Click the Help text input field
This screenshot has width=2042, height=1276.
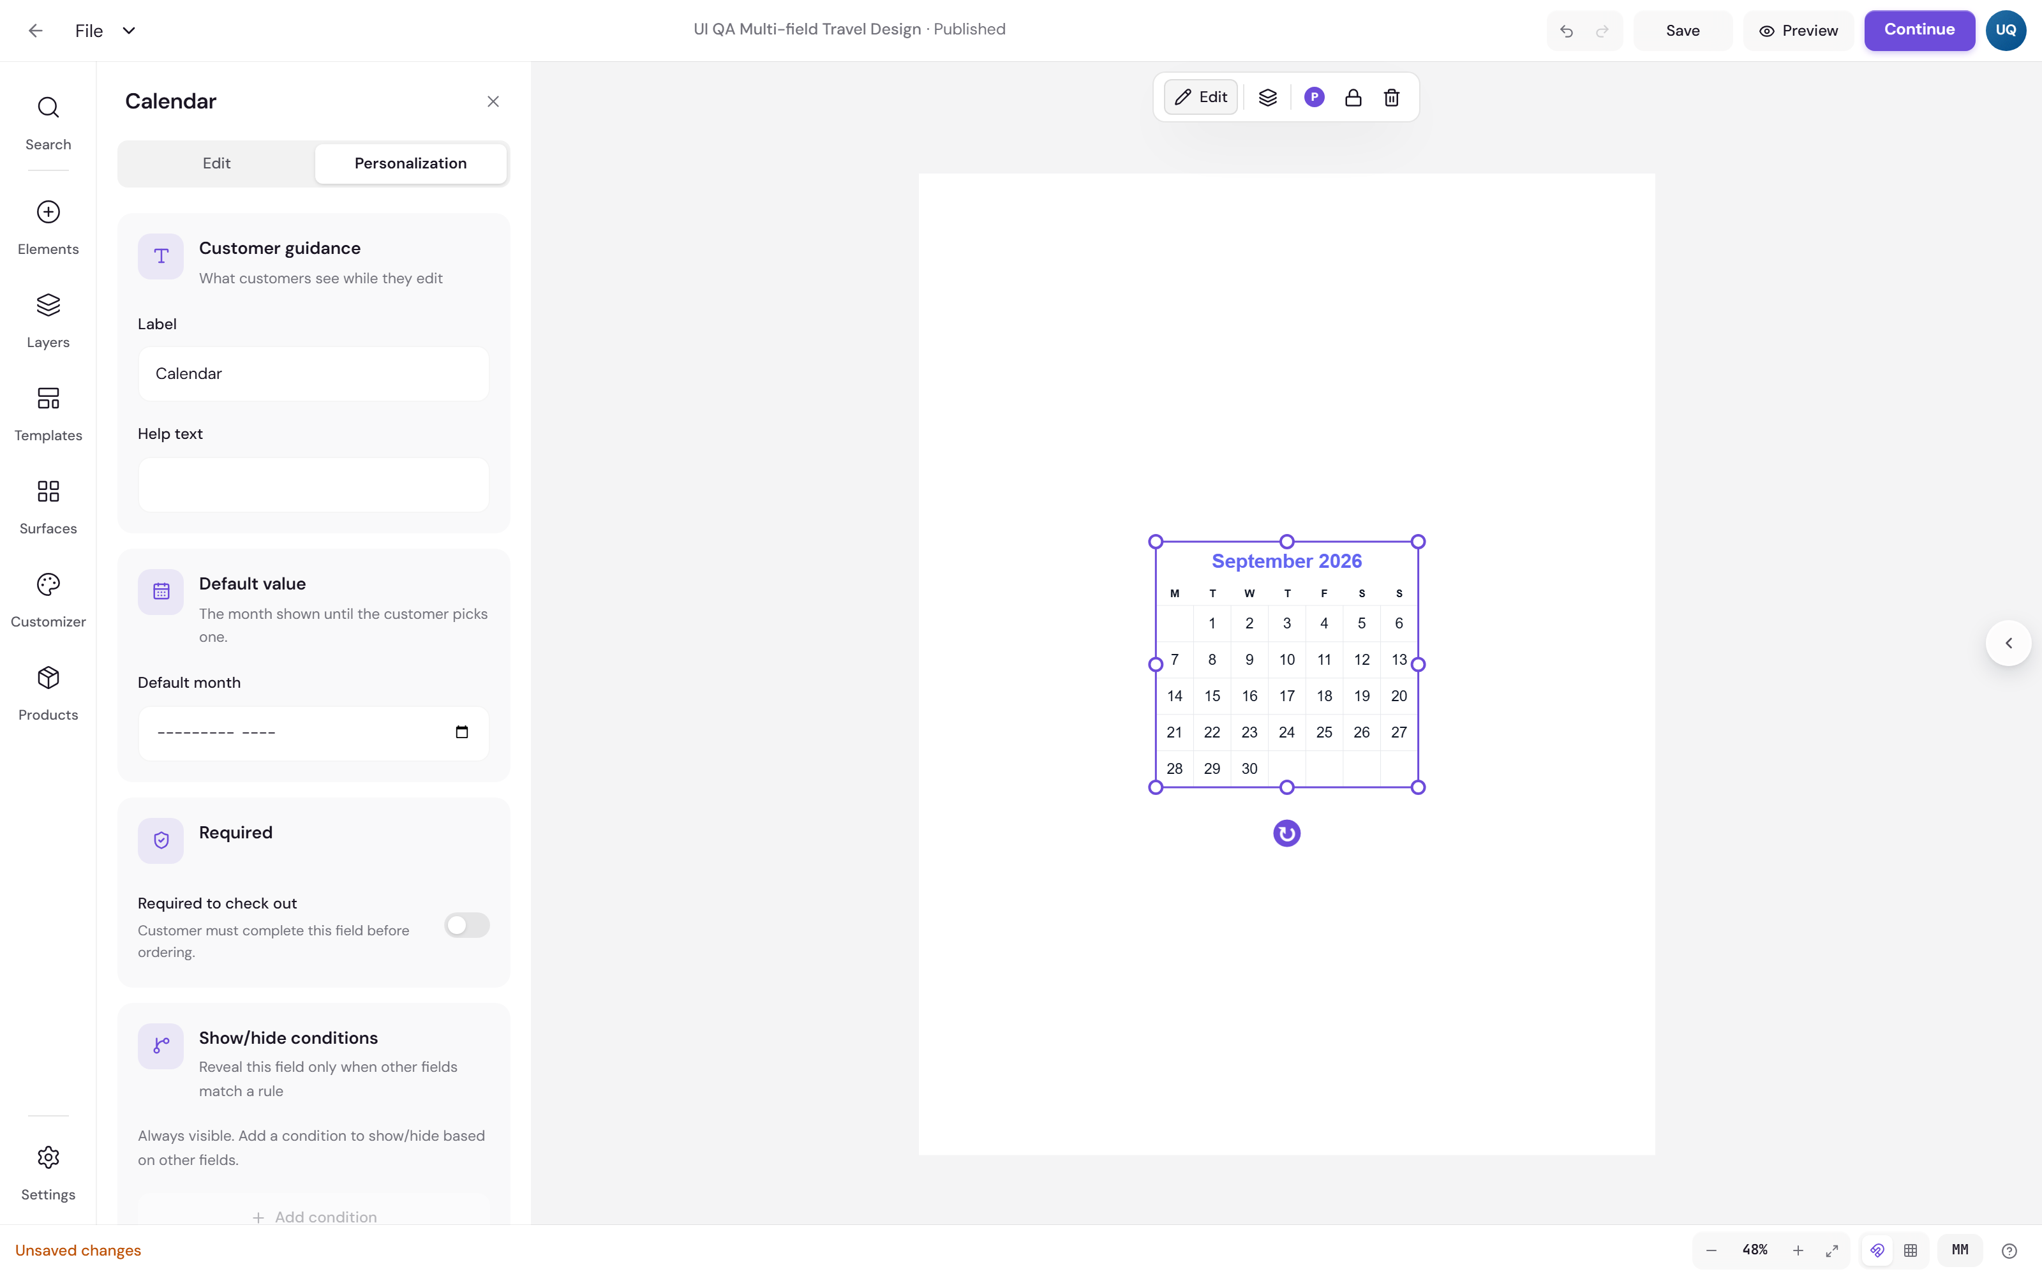314,484
